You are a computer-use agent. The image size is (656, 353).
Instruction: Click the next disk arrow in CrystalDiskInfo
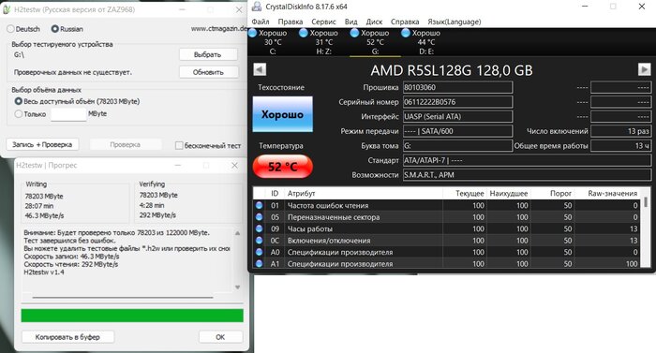[x=645, y=69]
